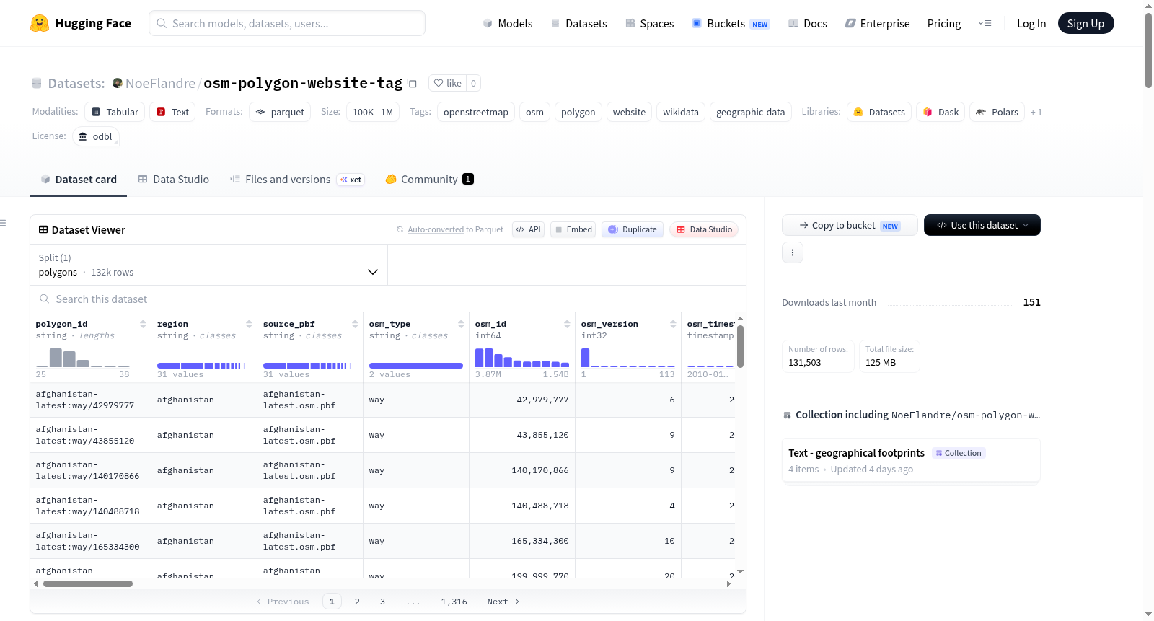The width and height of the screenshot is (1154, 621).
Task: Open the openstreetmap tag
Action: tap(476, 112)
